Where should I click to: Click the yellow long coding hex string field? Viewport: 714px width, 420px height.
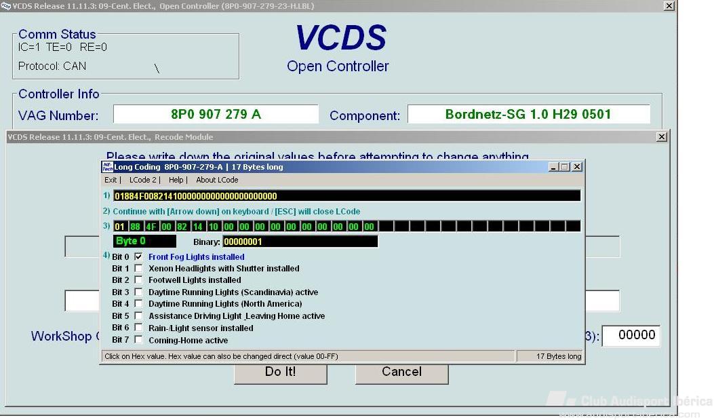click(x=346, y=196)
